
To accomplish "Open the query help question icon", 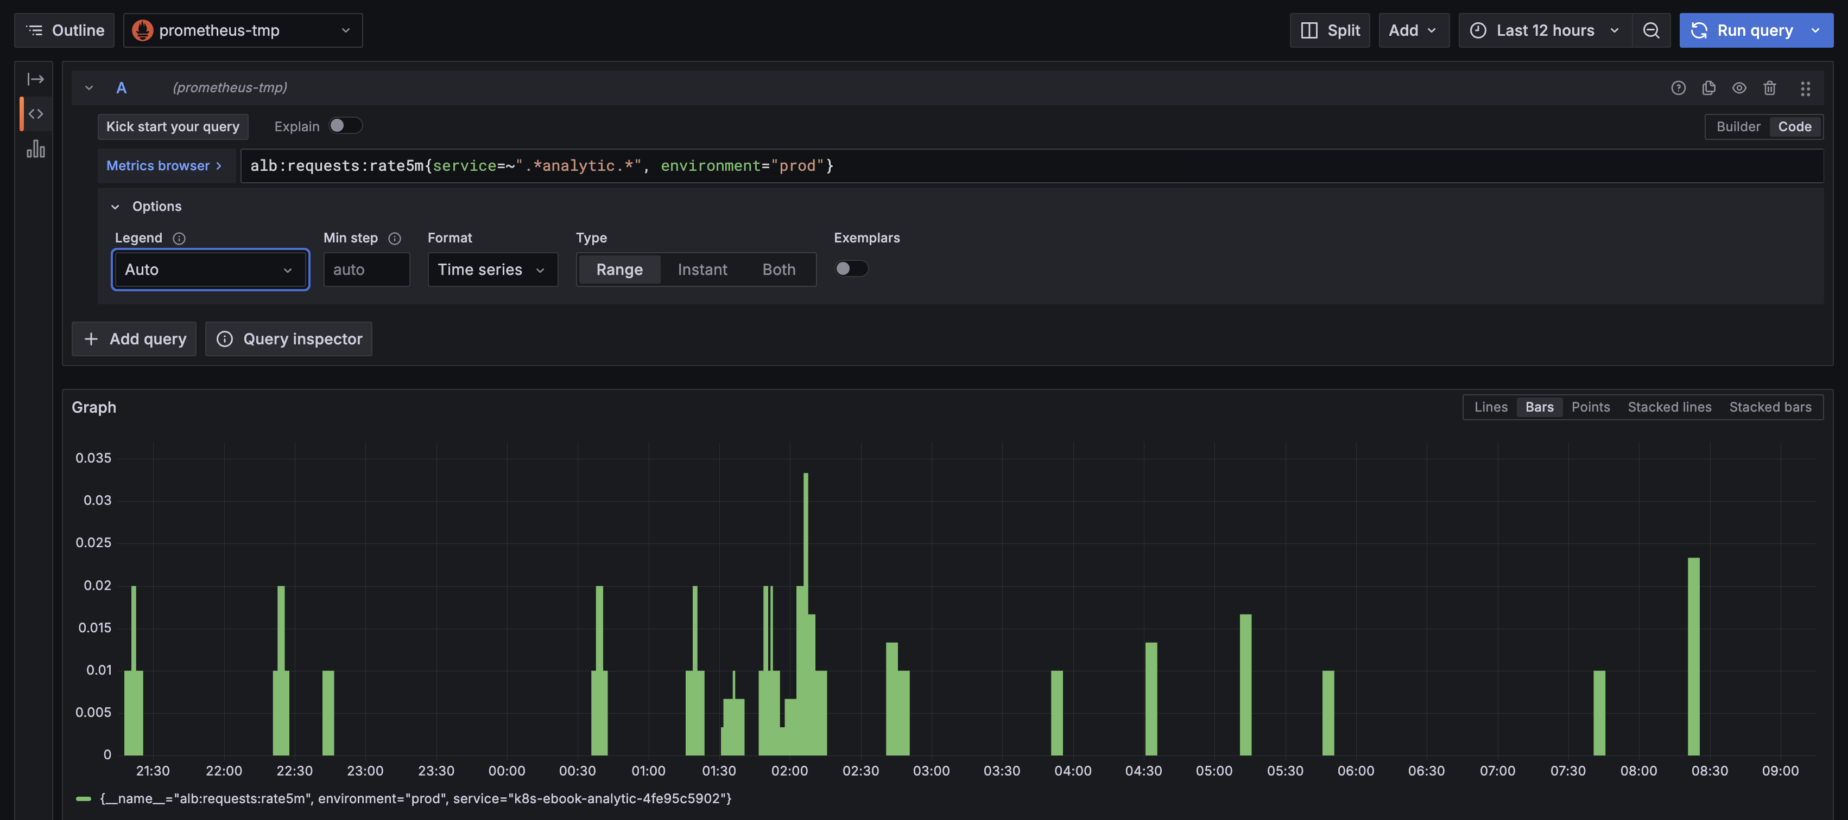I will click(1678, 87).
